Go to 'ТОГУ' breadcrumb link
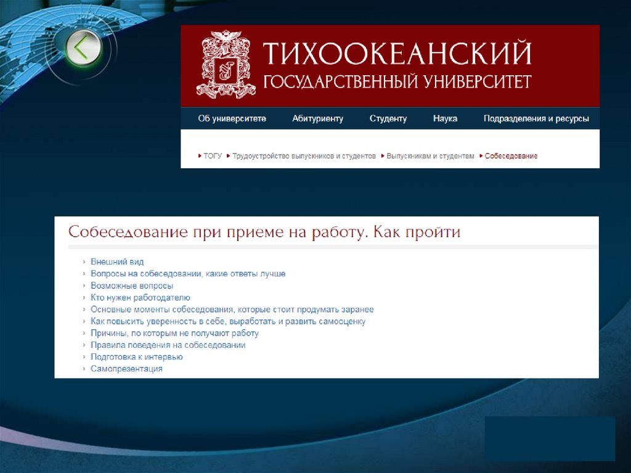The width and height of the screenshot is (631, 473). pos(213,156)
